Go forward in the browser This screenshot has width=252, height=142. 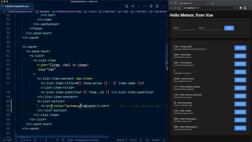pos(175,8)
